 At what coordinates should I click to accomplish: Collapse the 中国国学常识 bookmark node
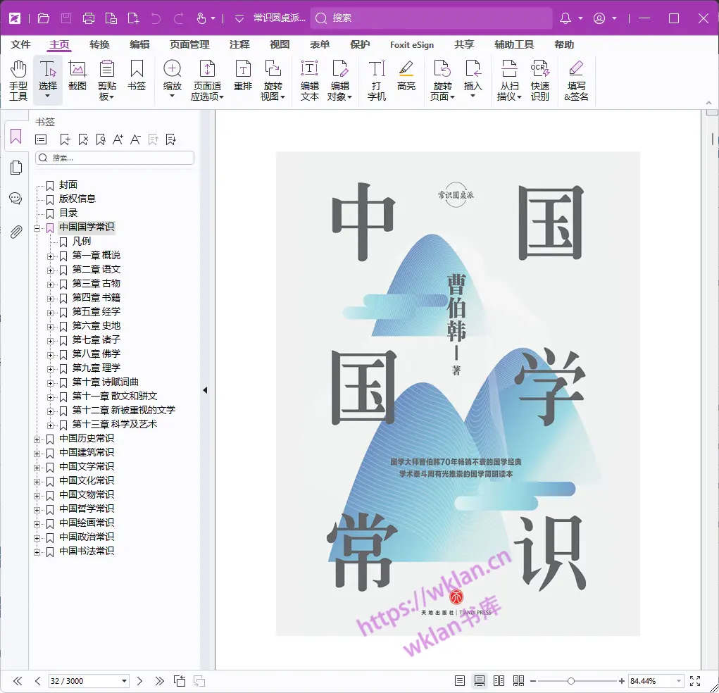pos(37,227)
